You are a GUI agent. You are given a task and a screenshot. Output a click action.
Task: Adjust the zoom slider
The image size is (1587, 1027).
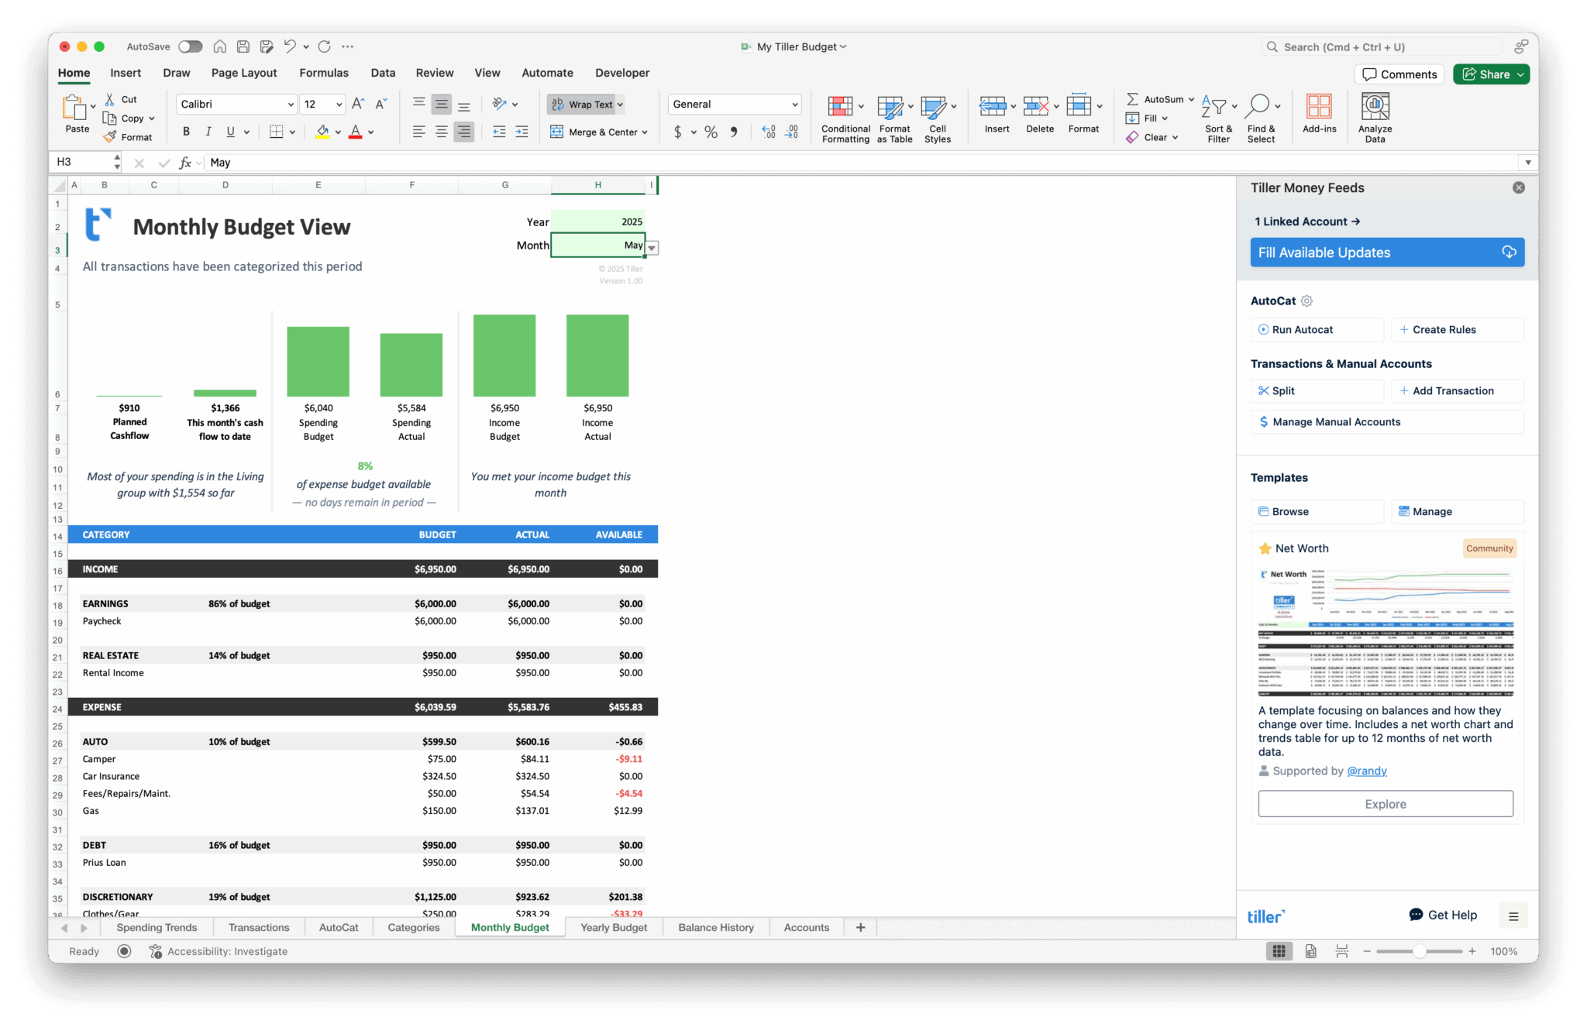[x=1420, y=951]
